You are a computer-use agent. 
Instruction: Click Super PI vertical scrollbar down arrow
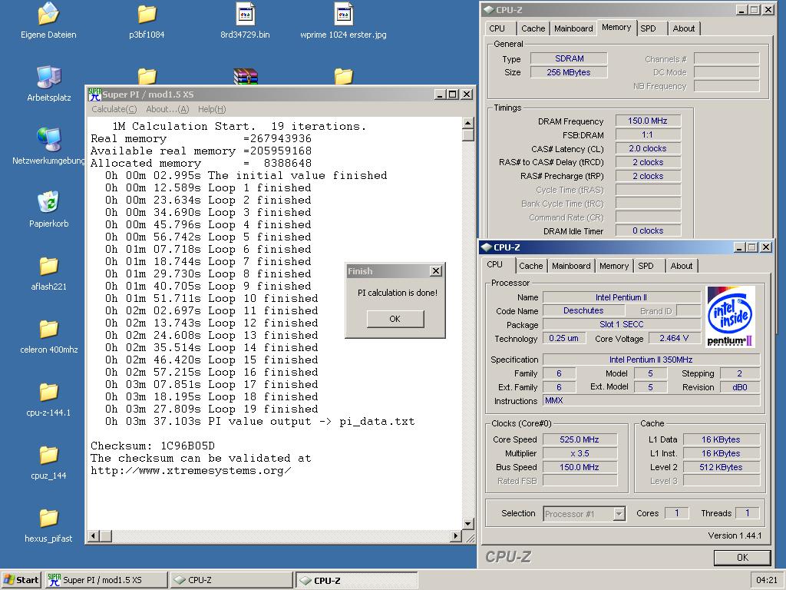[x=468, y=524]
